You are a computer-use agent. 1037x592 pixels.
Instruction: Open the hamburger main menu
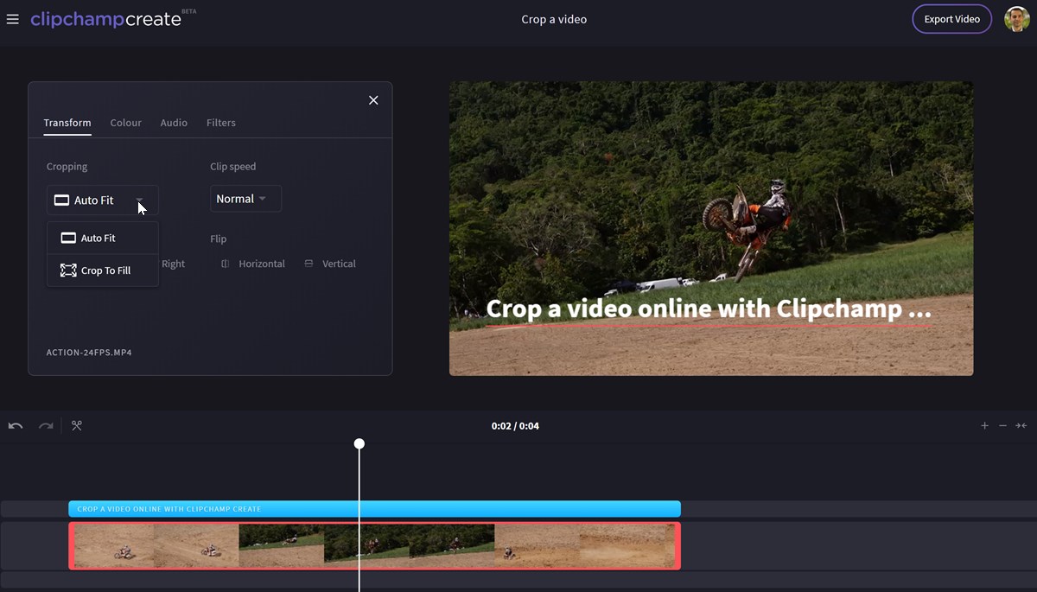[x=12, y=19]
